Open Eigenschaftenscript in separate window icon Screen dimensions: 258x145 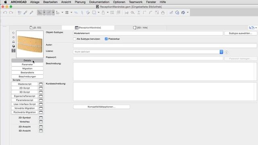coord(41,96)
